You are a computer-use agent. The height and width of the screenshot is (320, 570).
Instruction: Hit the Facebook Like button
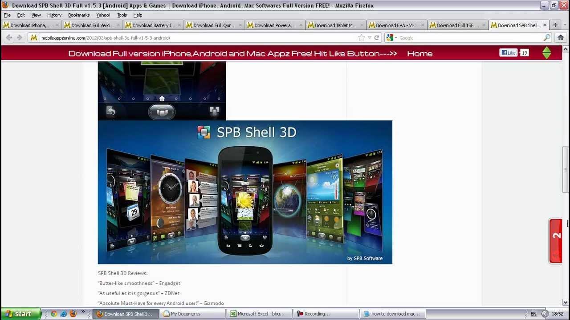508,53
